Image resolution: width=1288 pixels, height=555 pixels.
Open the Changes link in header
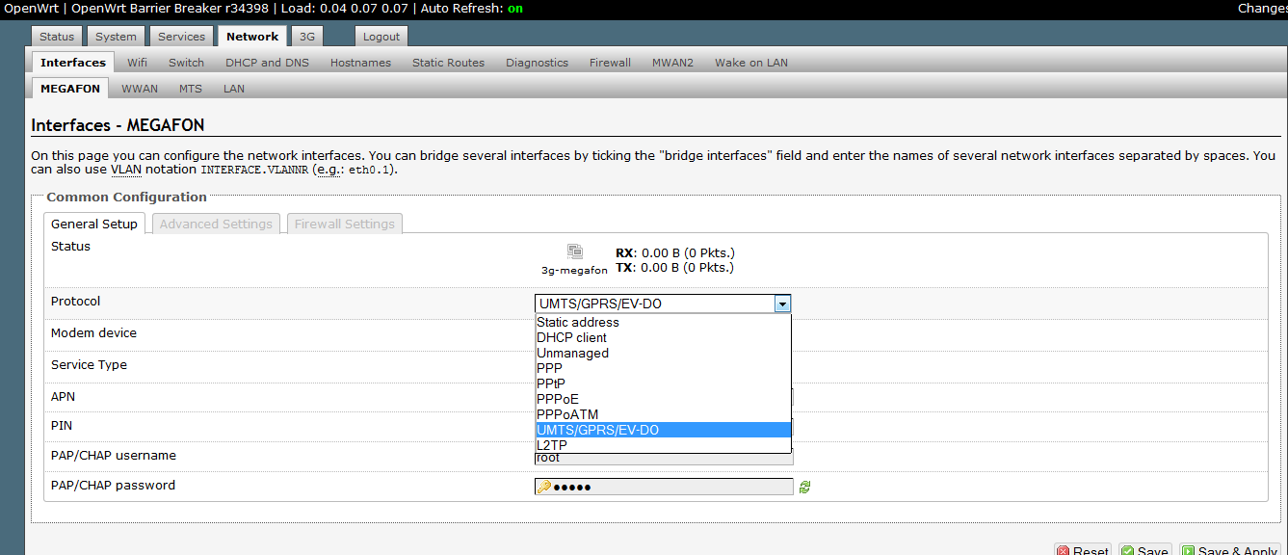click(x=1262, y=9)
